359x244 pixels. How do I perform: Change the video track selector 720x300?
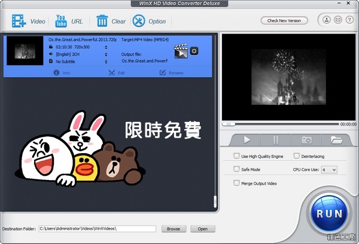point(106,47)
